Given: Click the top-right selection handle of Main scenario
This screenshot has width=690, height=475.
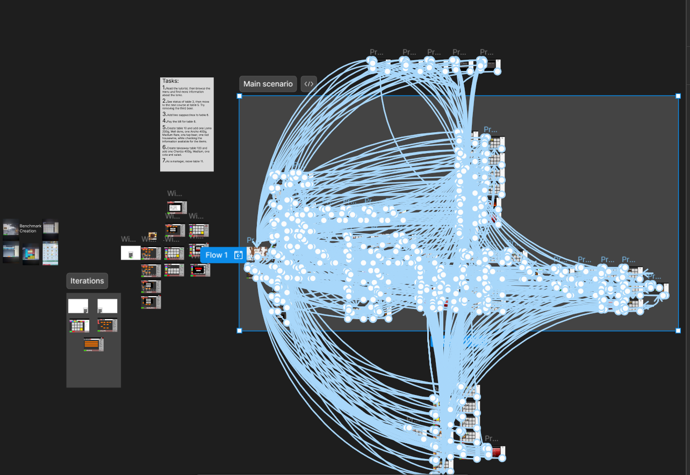Looking at the screenshot, I should coord(678,96).
